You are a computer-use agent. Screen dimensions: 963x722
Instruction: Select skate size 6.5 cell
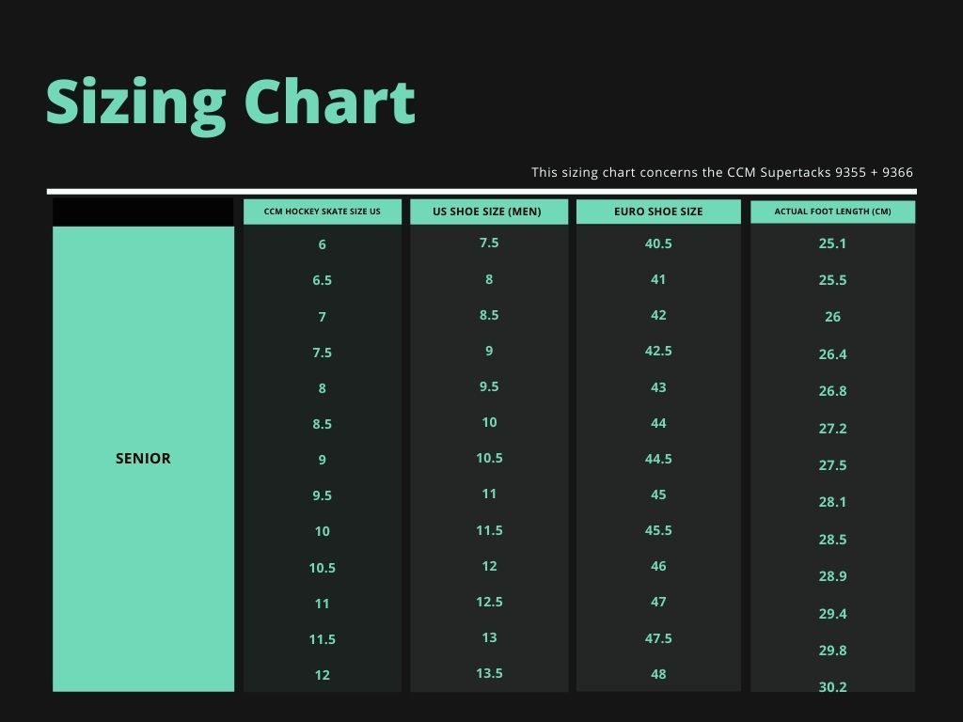click(x=322, y=280)
